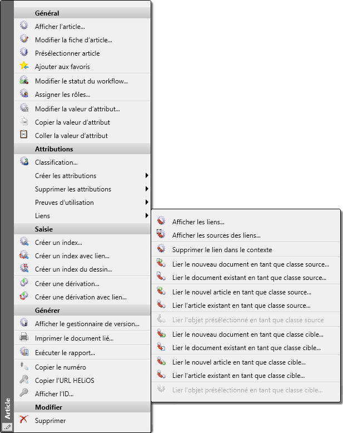Click the gear icon beside Afficher l'article
343x433 pixels.
(x=24, y=26)
